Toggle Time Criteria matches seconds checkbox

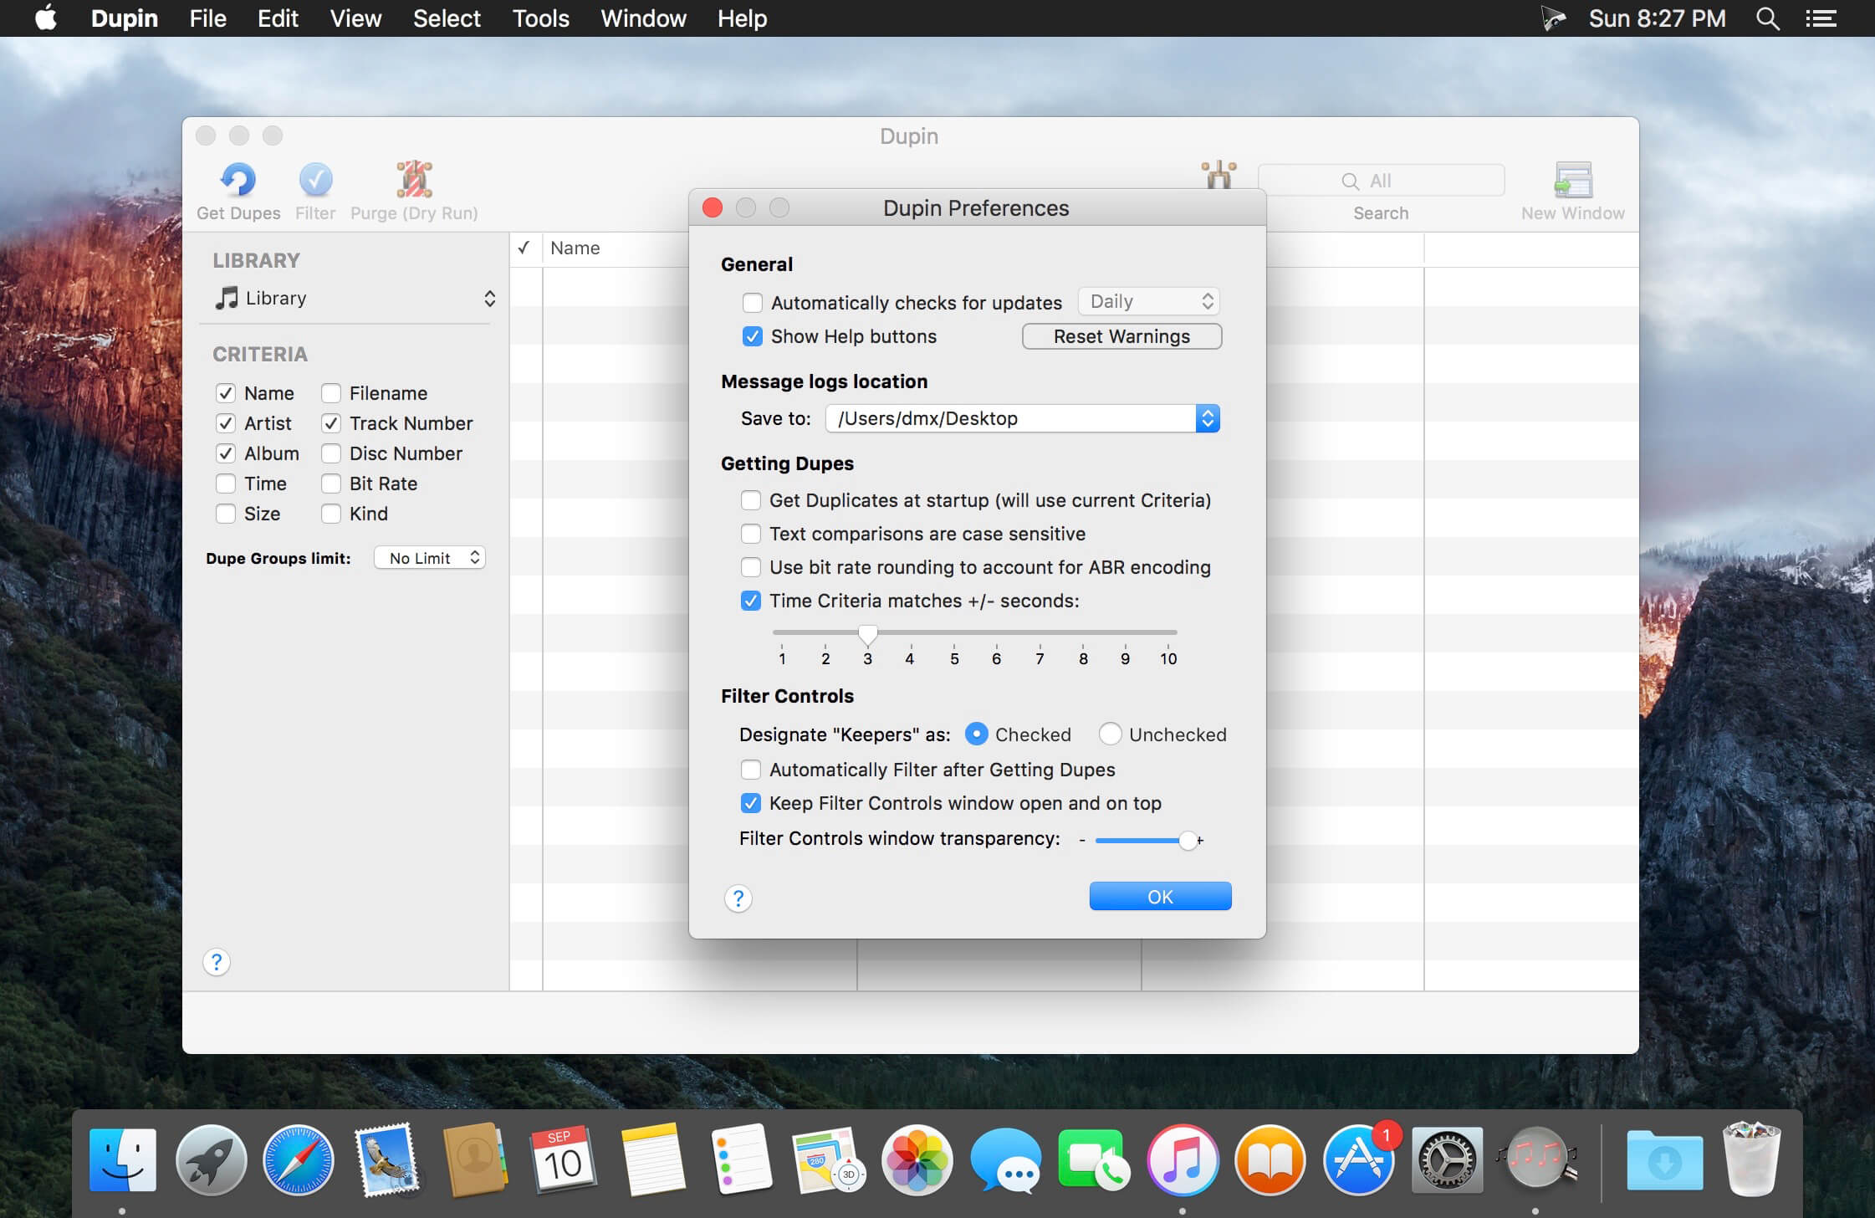click(751, 601)
